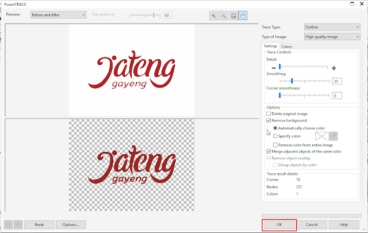Toggle Merge adjacent objects of same color

(269, 151)
